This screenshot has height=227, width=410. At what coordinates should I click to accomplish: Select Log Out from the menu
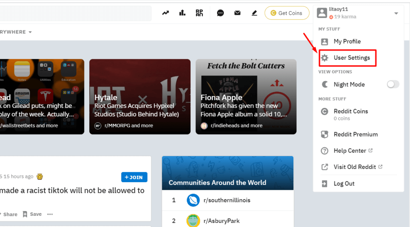click(x=344, y=183)
